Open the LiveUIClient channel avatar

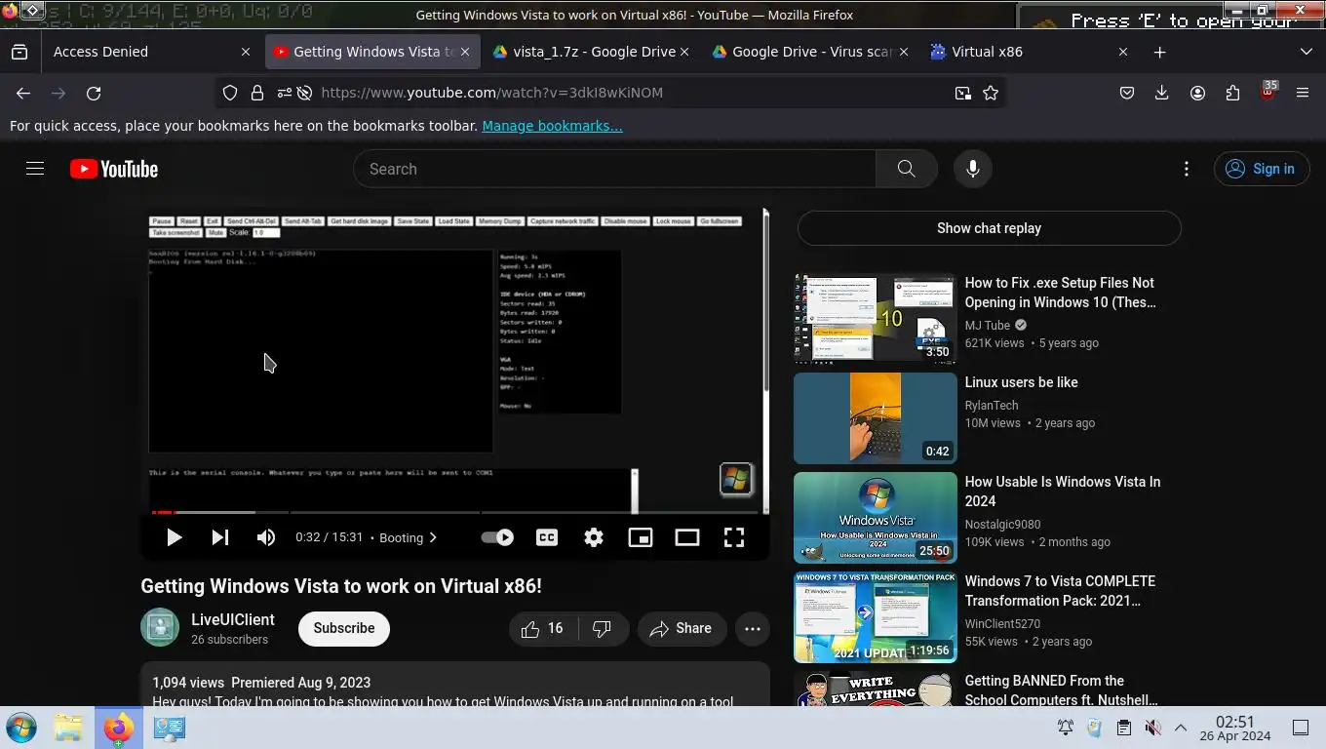click(x=160, y=628)
